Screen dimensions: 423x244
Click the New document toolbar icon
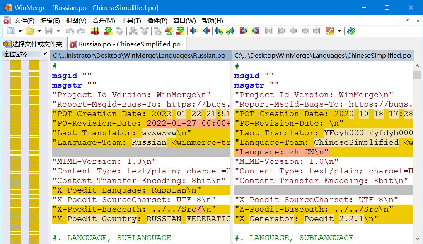coord(10,31)
